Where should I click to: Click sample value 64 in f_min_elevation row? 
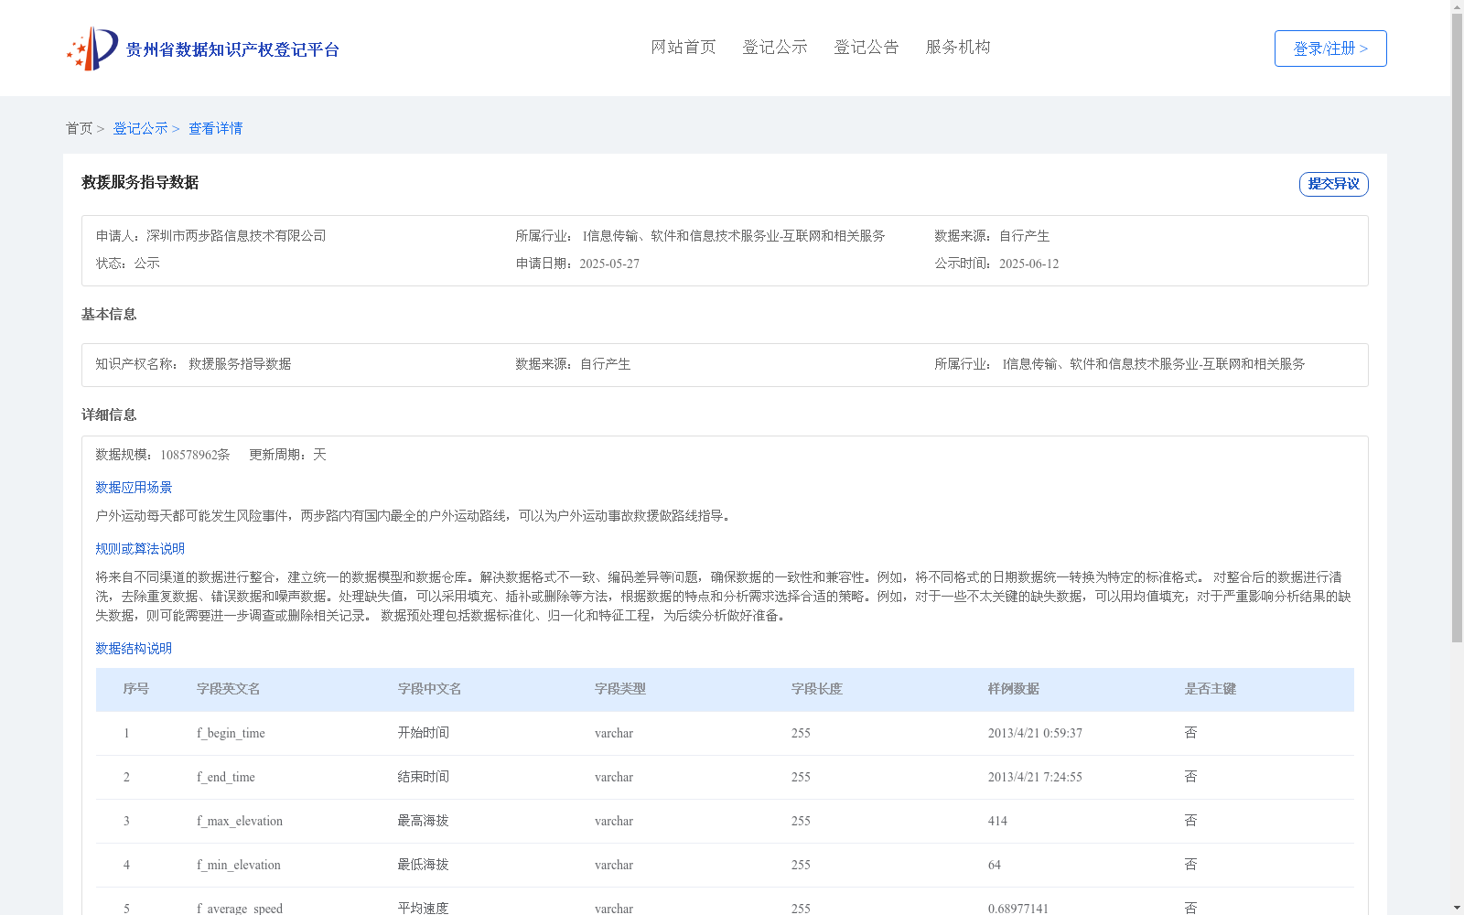(994, 866)
